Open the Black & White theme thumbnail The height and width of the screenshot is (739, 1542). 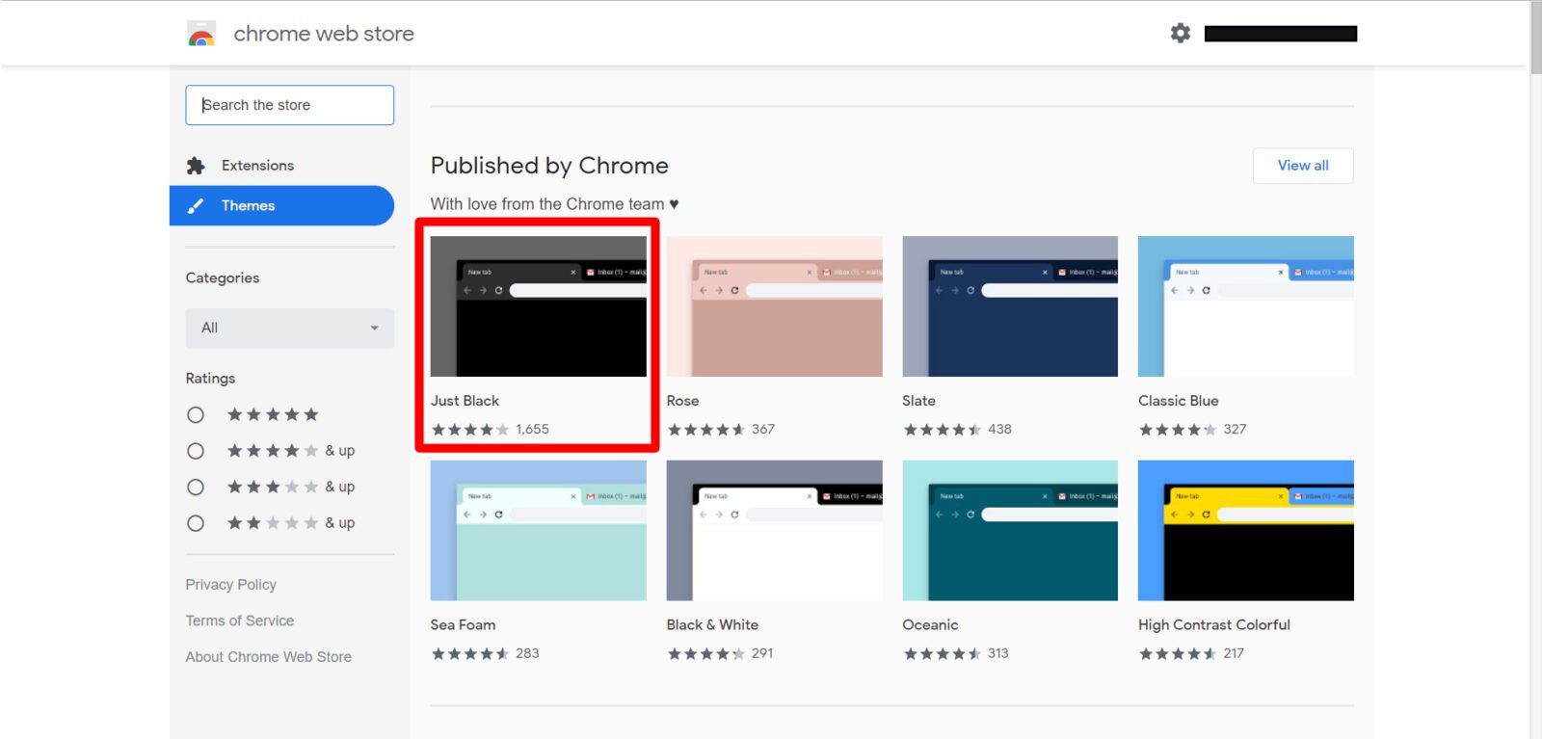pyautogui.click(x=774, y=531)
